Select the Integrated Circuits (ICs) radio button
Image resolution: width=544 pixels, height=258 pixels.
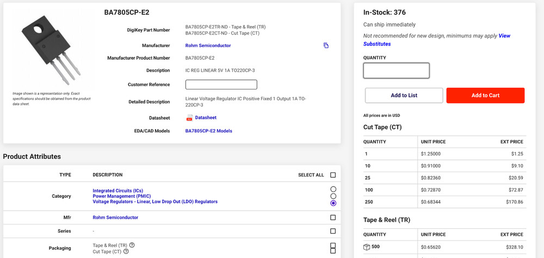333,189
